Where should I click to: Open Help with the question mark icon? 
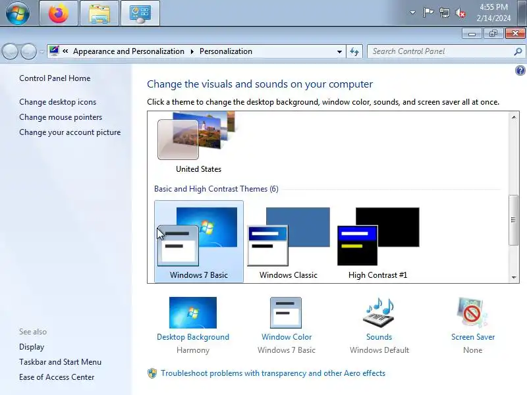520,70
